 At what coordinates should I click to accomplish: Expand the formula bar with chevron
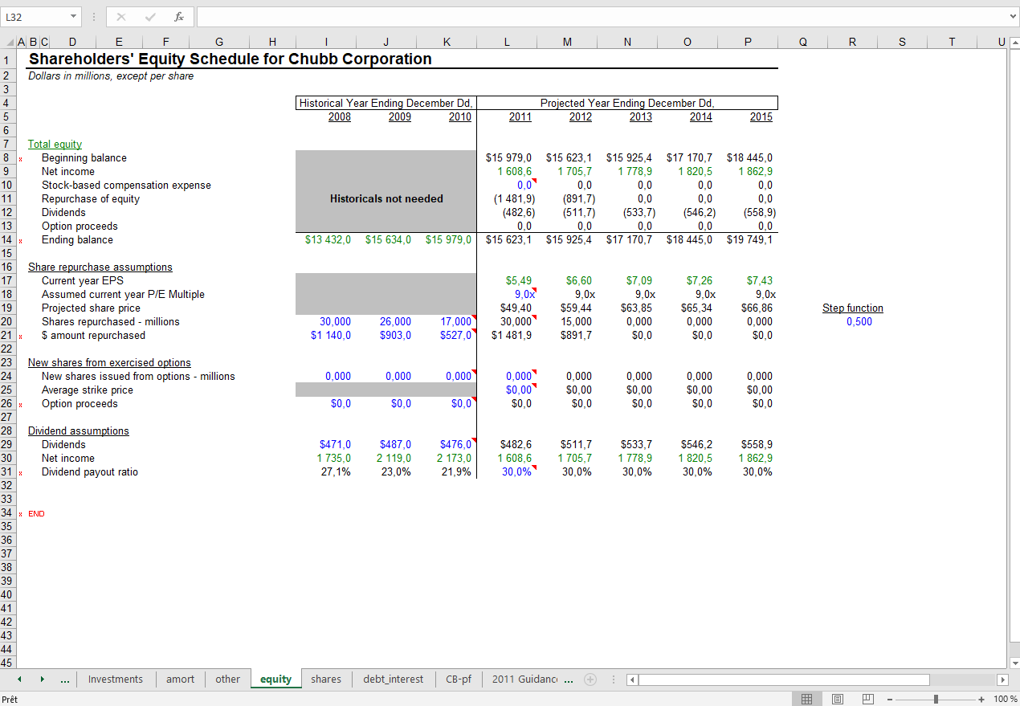point(1012,16)
